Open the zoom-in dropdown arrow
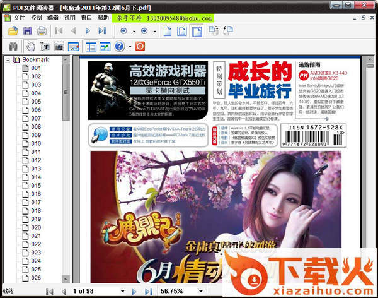 (155, 30)
